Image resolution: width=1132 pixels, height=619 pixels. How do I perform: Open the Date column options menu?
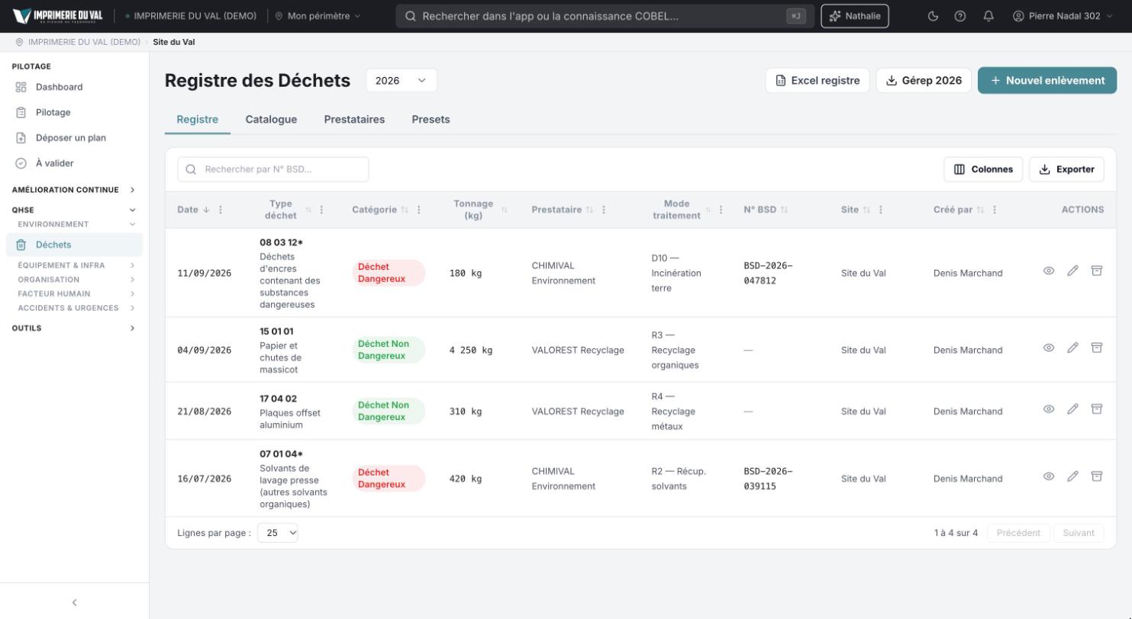click(221, 210)
